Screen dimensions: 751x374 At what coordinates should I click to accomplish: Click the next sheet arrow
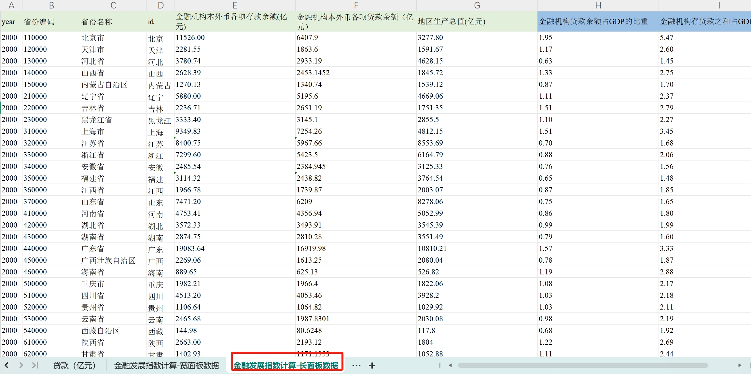21,365
